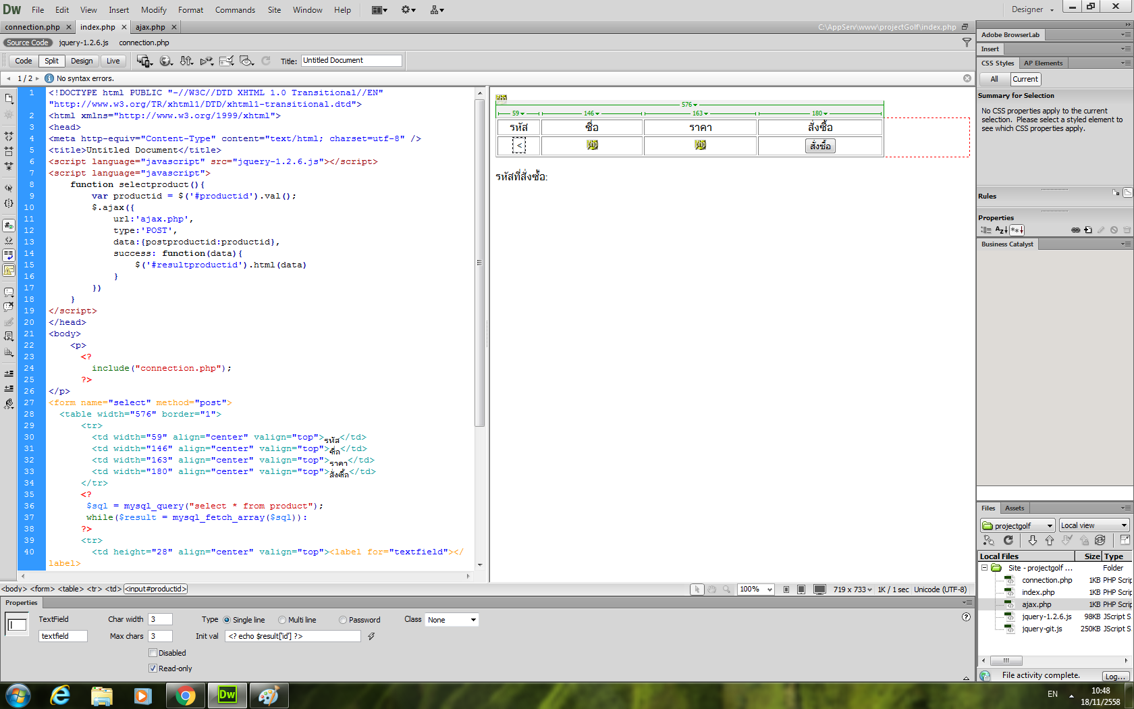Open the Local view dropdown

click(x=1093, y=525)
